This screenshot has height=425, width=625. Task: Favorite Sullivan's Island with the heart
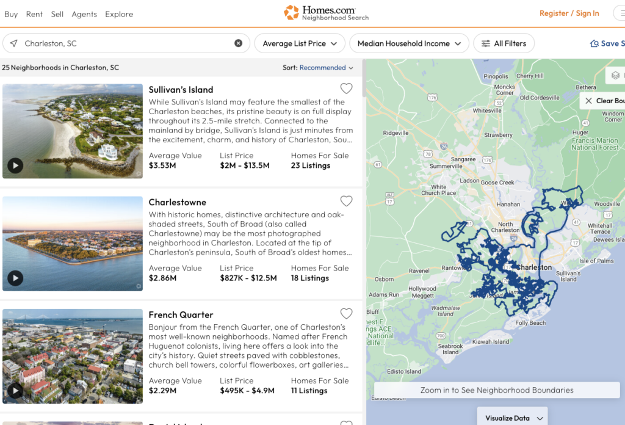click(x=346, y=89)
